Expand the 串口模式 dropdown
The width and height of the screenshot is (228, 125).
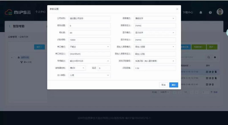point(89,47)
